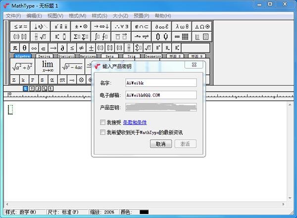Viewport: 297px width, 218px height.
Task: Open the 大小(Z) menu
Action: click(120, 16)
